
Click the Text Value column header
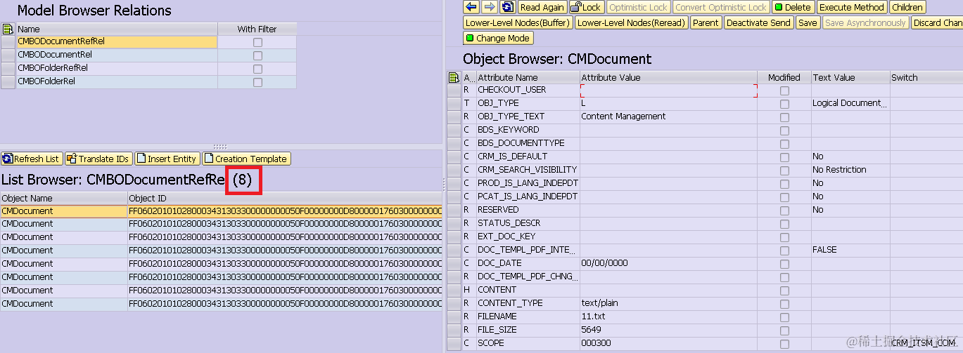point(850,77)
